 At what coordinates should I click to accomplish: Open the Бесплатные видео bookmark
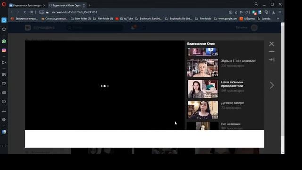click(x=24, y=19)
